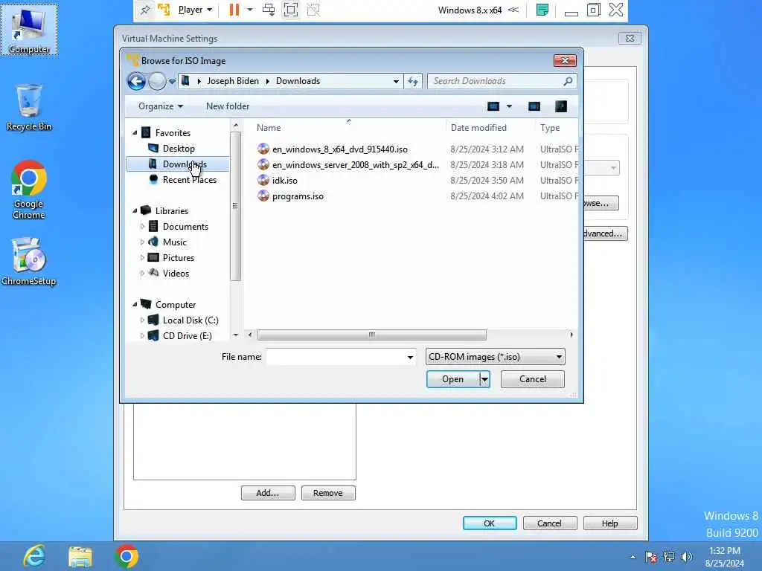Screen dimensions: 762x571
Task: Click the greyed forward navigation arrow
Action: click(x=157, y=81)
